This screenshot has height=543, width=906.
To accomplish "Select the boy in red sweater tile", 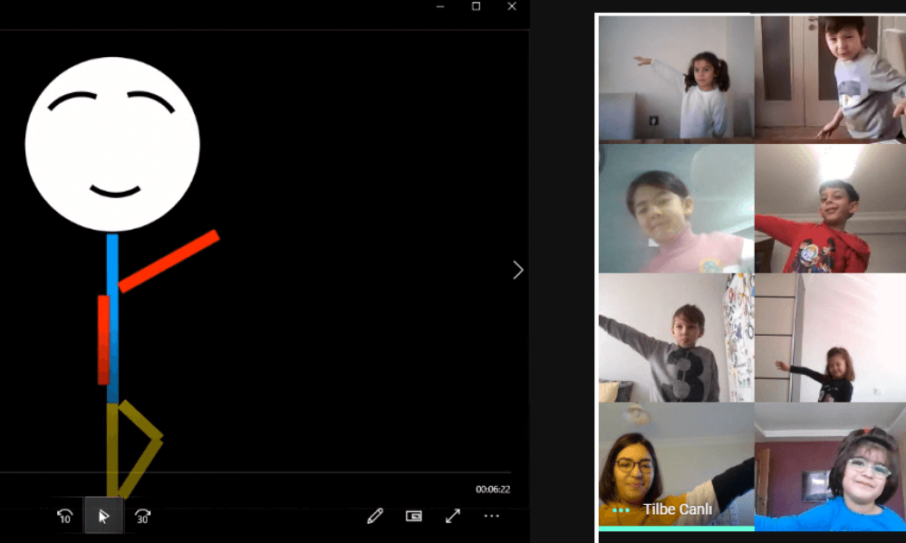I will tap(830, 208).
